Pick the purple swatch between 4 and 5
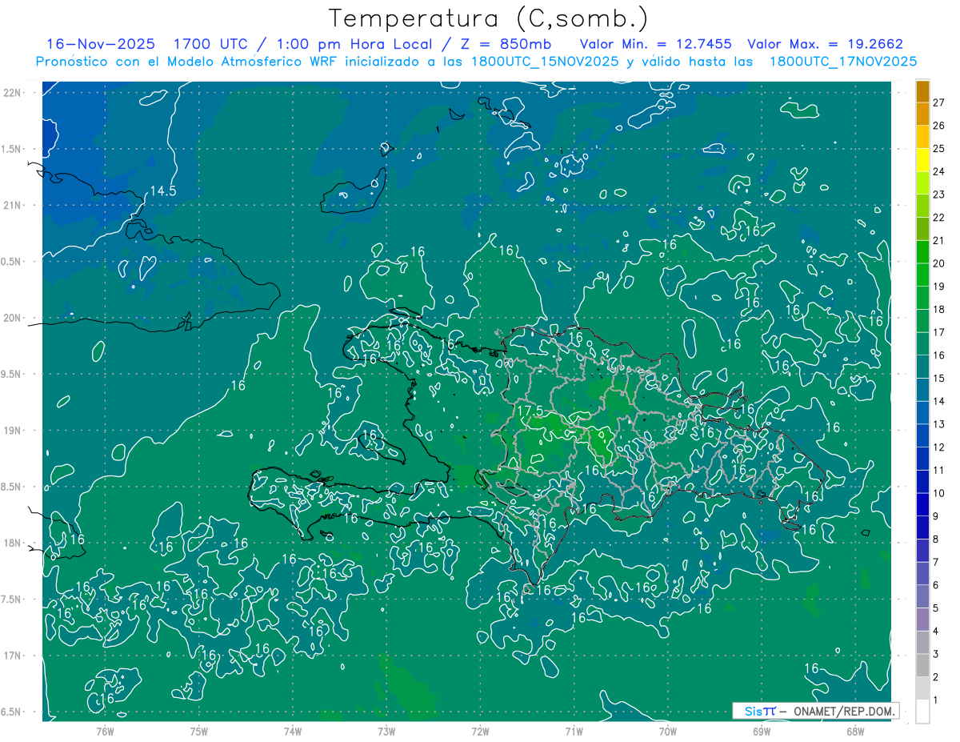This screenshot has width=960, height=742. coord(922,620)
